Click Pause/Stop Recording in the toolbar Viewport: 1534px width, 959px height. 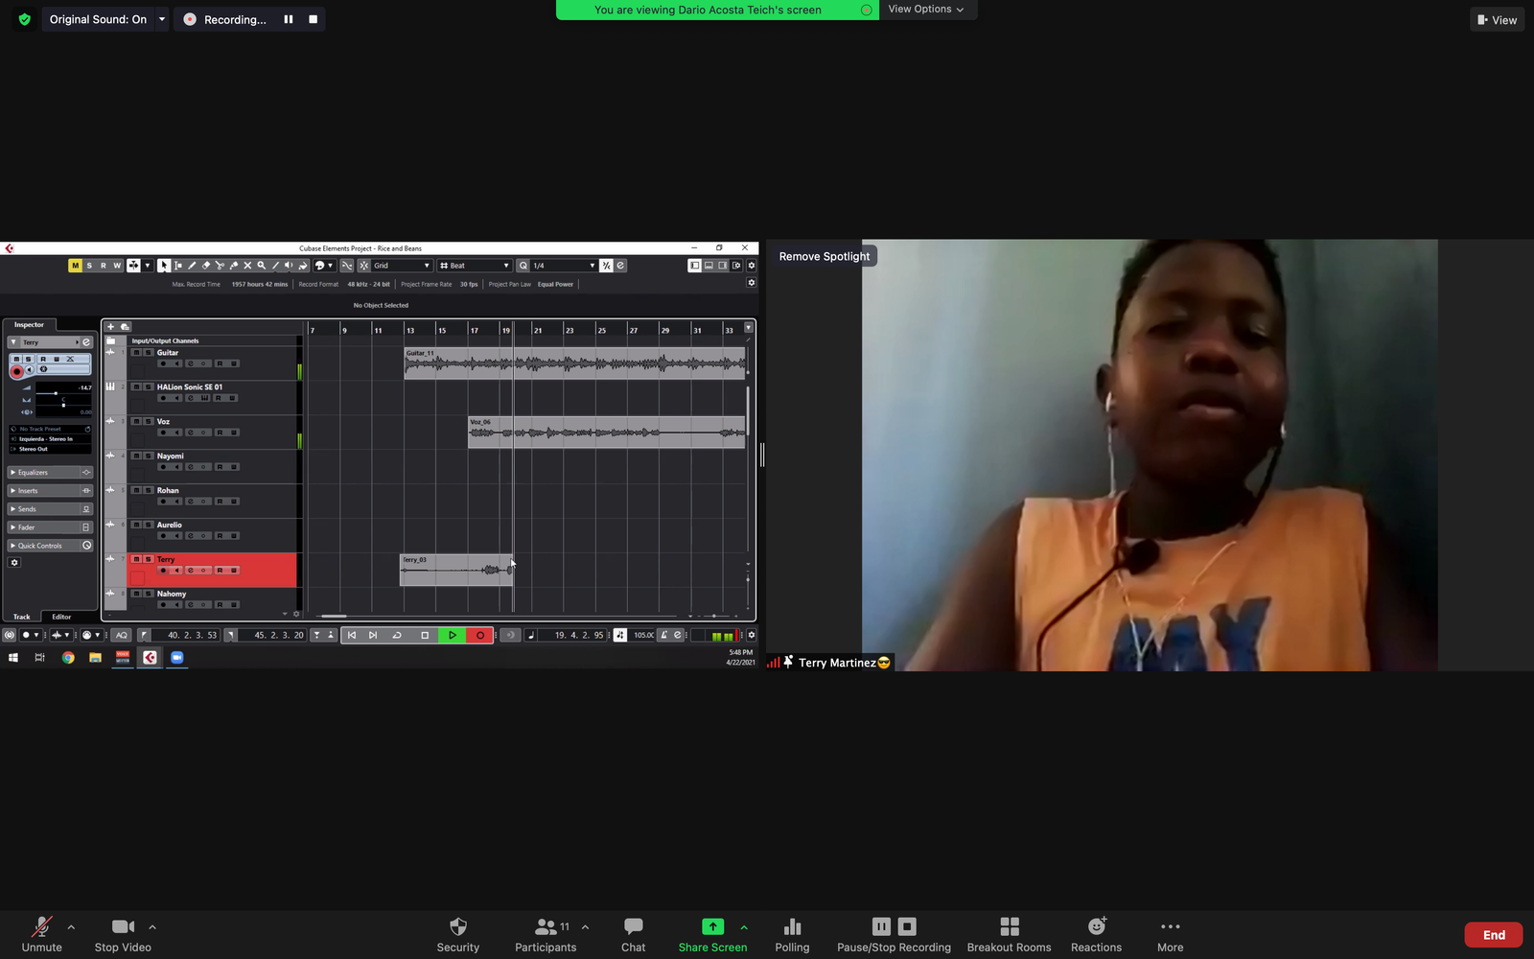894,934
